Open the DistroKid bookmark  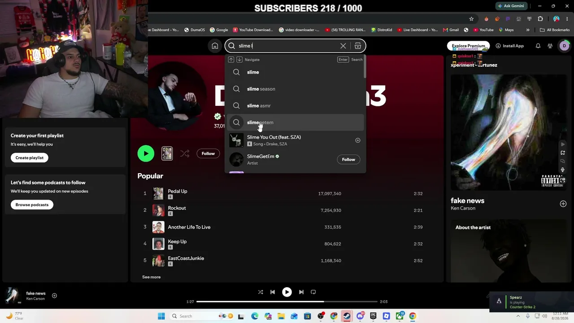(381, 30)
